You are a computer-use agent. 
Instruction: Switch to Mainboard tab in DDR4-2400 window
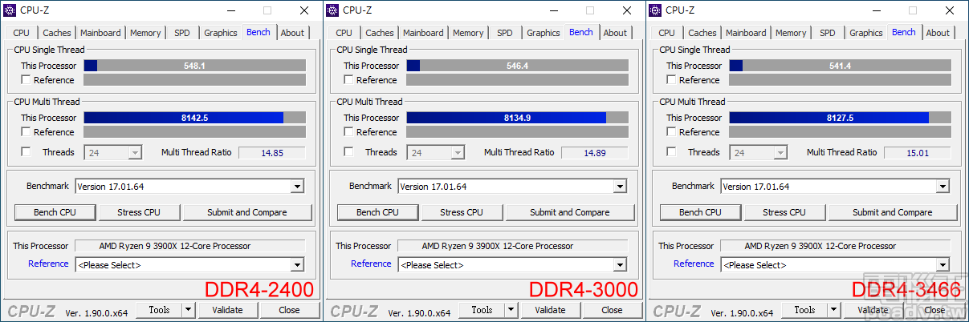coord(100,33)
